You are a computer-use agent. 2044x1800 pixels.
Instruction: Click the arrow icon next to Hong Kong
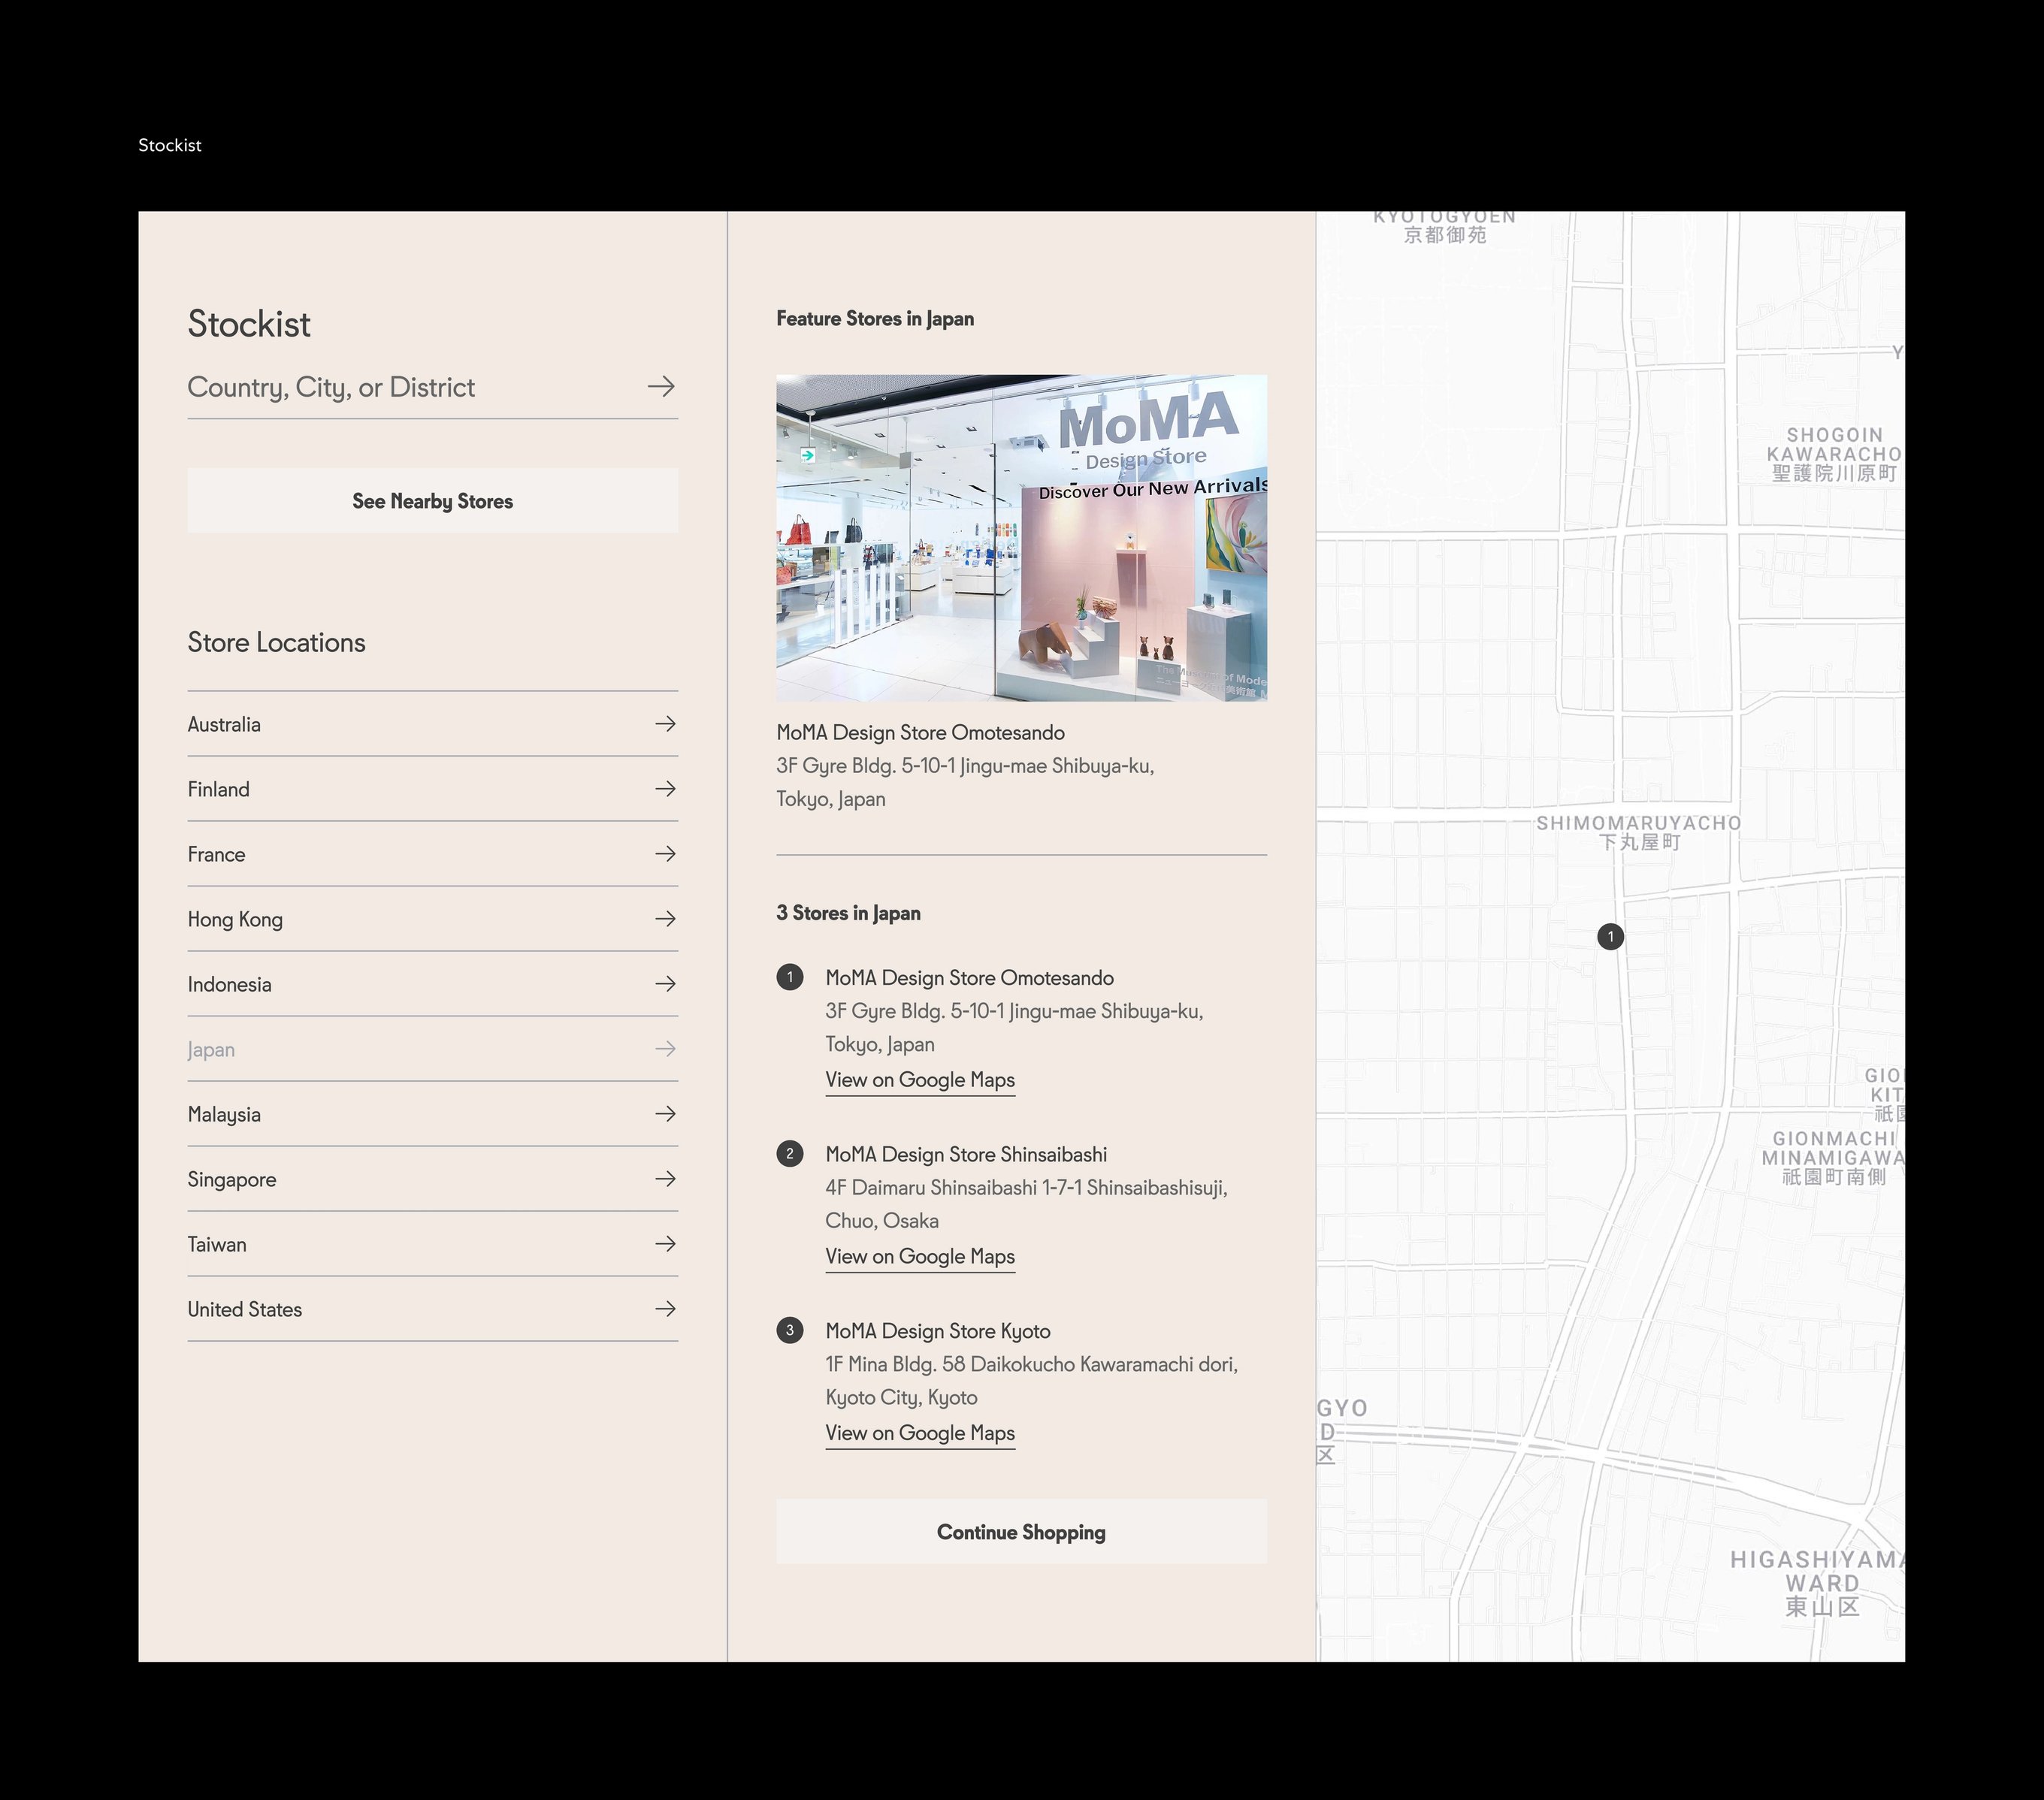click(x=666, y=919)
